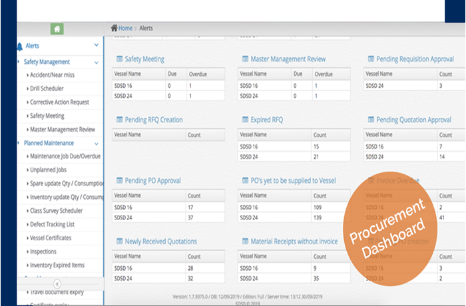Collapse the Alerts section chevron
Viewport: 466px width, 306px height.
point(97,45)
